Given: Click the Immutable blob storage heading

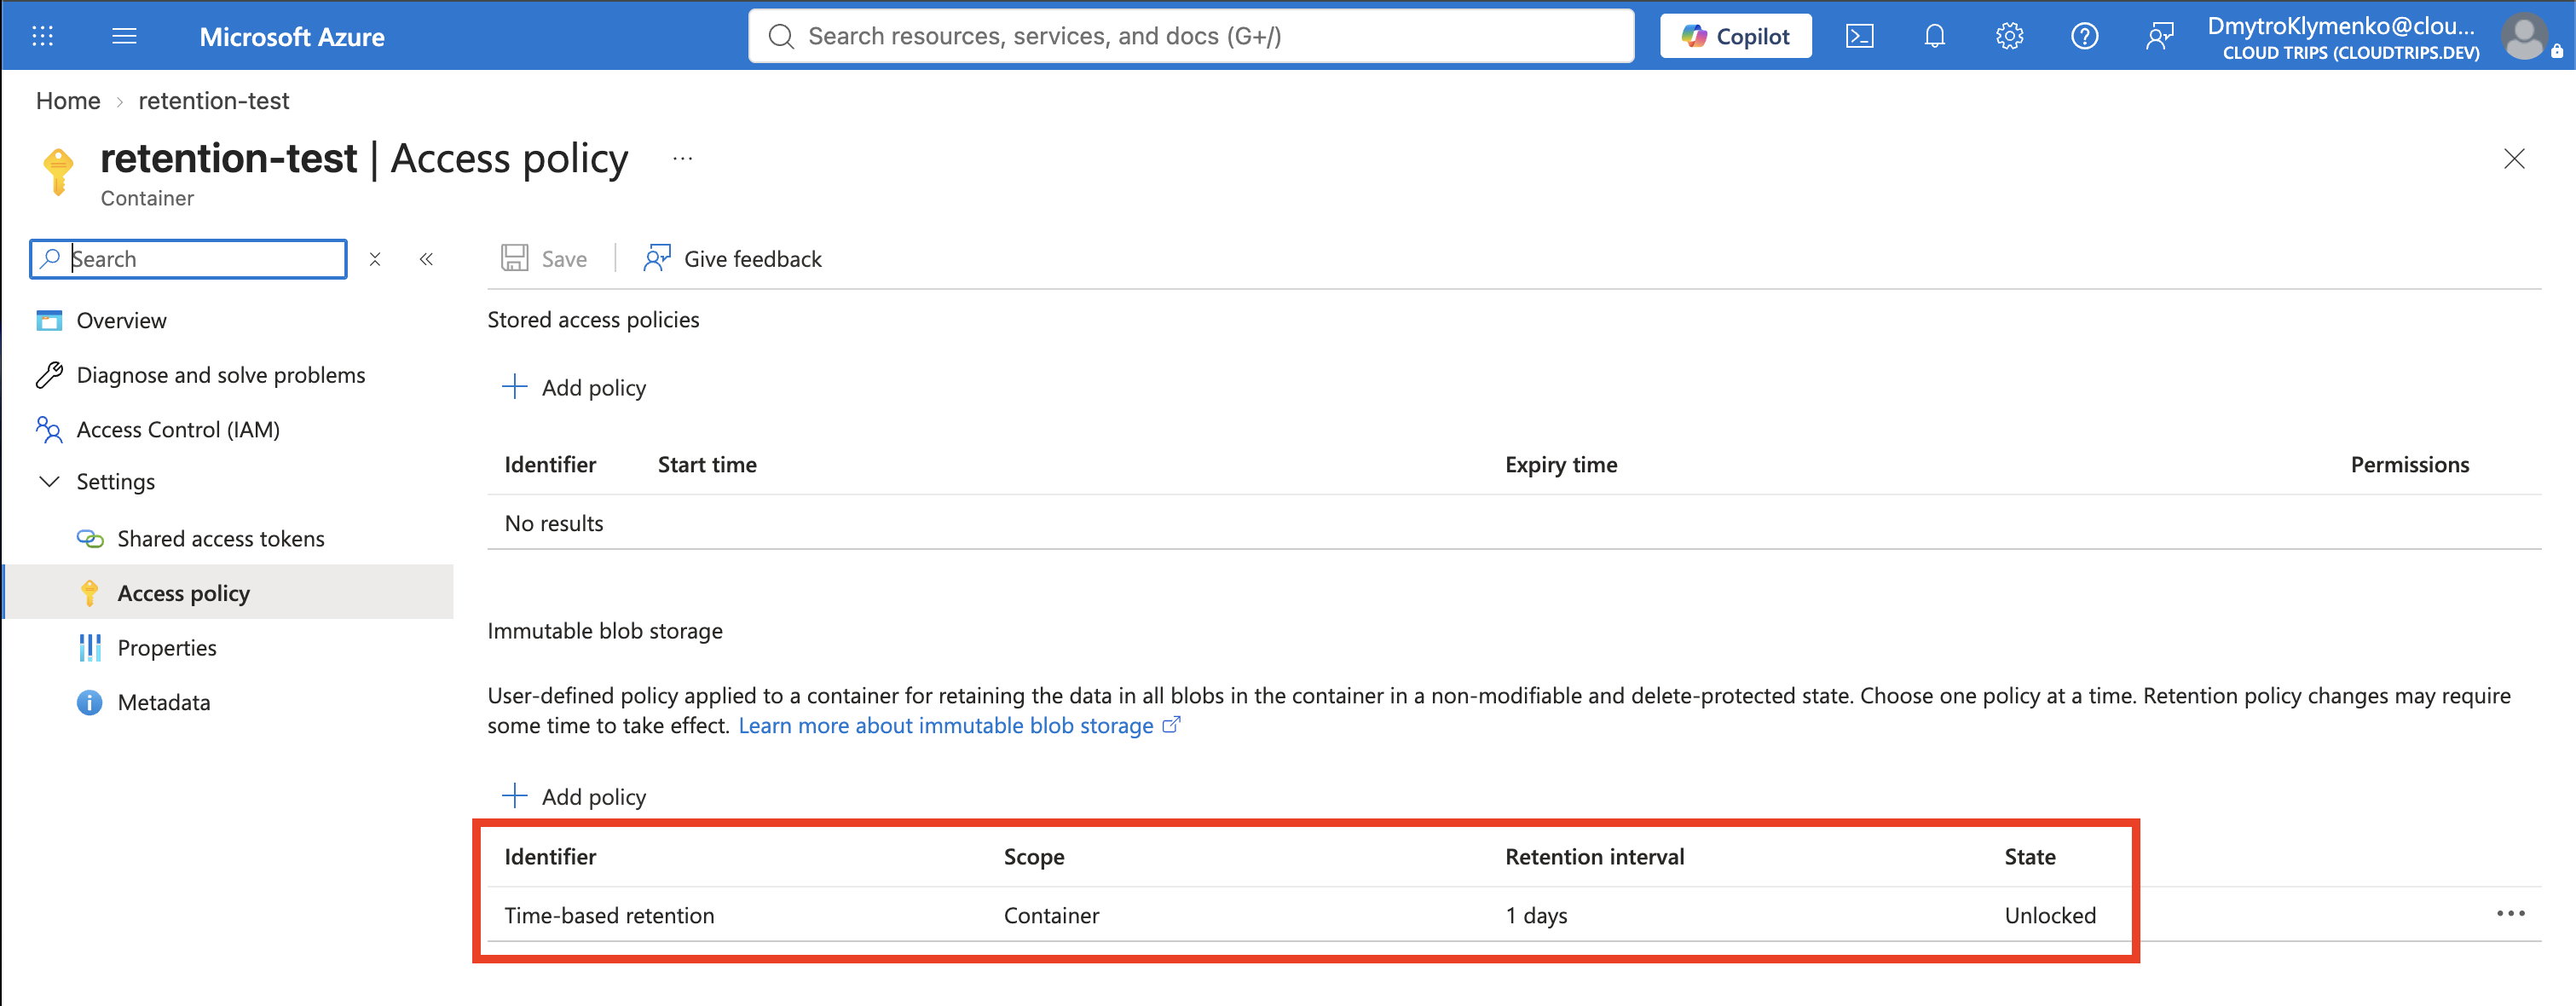Looking at the screenshot, I should pyautogui.click(x=605, y=631).
